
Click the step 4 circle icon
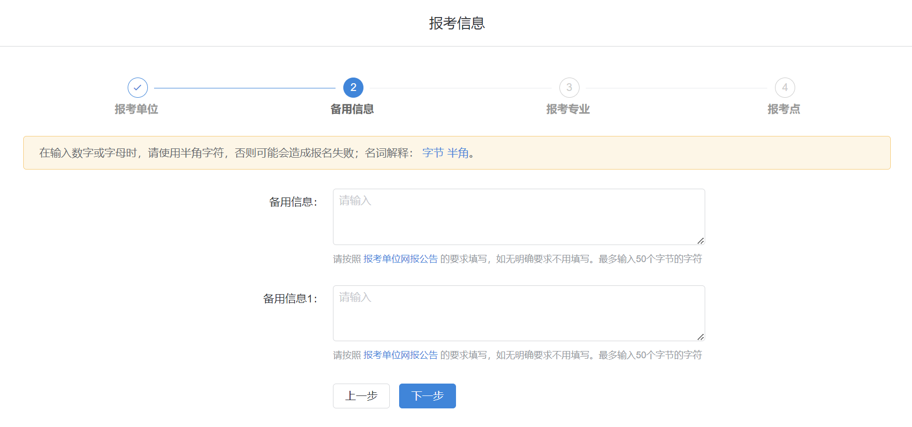[784, 88]
